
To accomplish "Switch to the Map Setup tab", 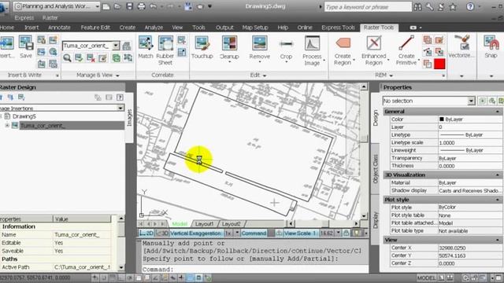I will coord(255,28).
